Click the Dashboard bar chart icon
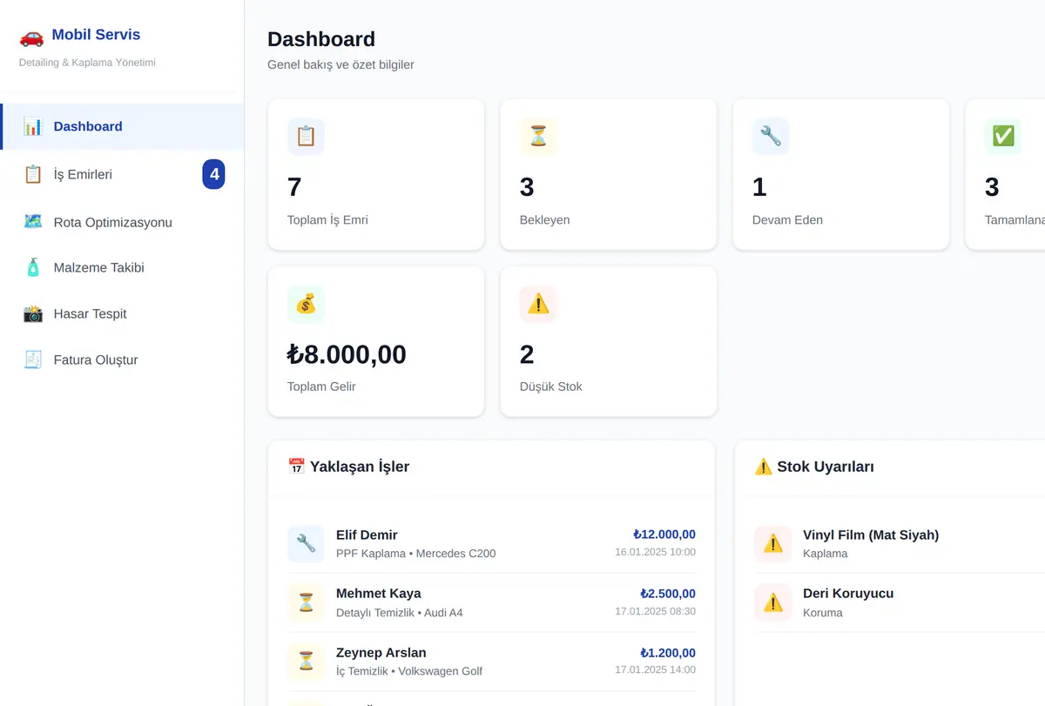Image resolution: width=1045 pixels, height=706 pixels. coord(33,127)
